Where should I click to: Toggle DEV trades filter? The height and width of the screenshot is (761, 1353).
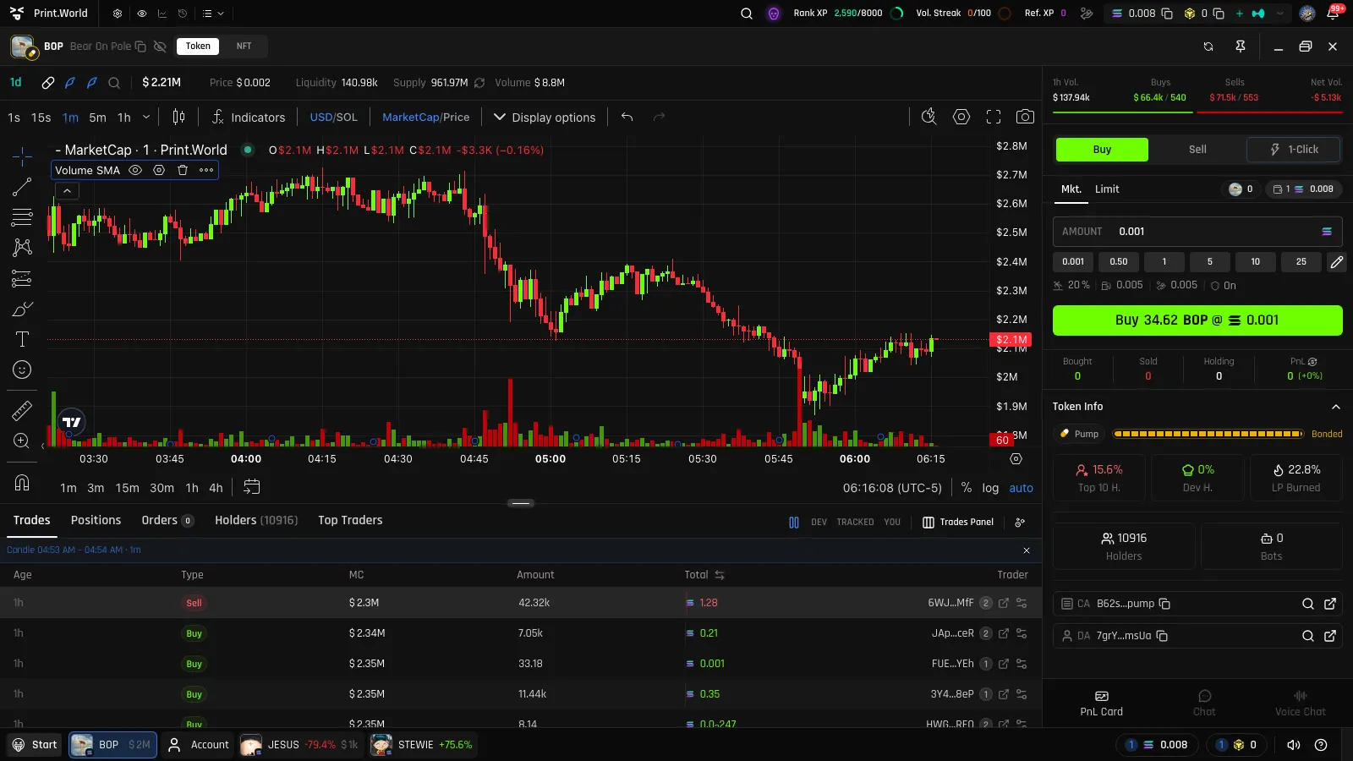[x=819, y=523]
